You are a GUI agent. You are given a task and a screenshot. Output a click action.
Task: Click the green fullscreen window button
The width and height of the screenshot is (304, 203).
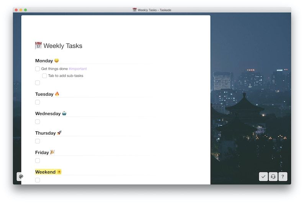pos(26,10)
